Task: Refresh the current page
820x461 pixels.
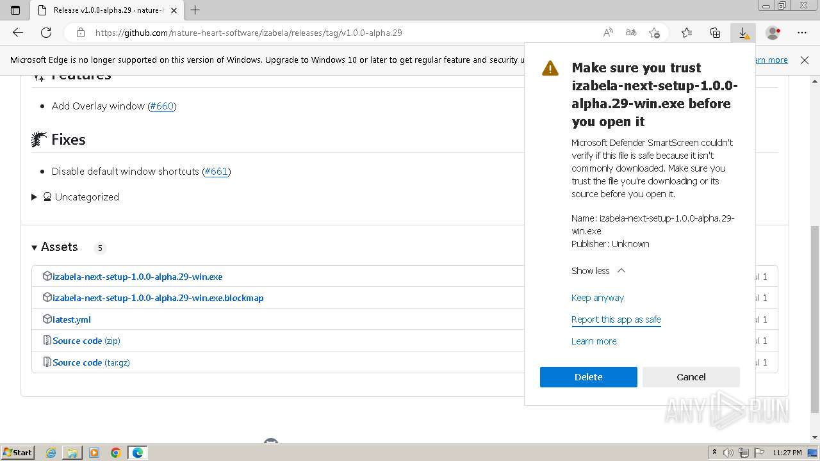Action: (x=46, y=33)
